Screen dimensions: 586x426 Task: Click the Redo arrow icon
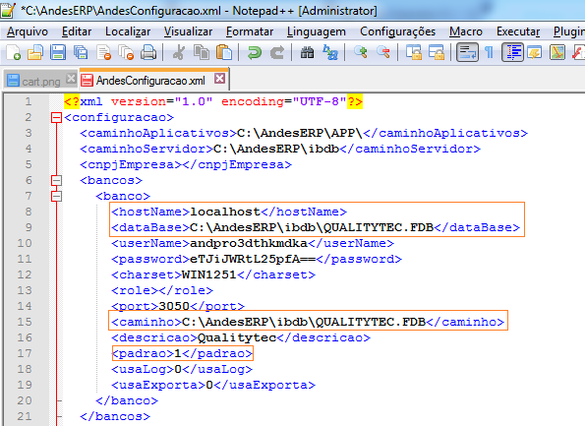pyautogui.click(x=277, y=52)
